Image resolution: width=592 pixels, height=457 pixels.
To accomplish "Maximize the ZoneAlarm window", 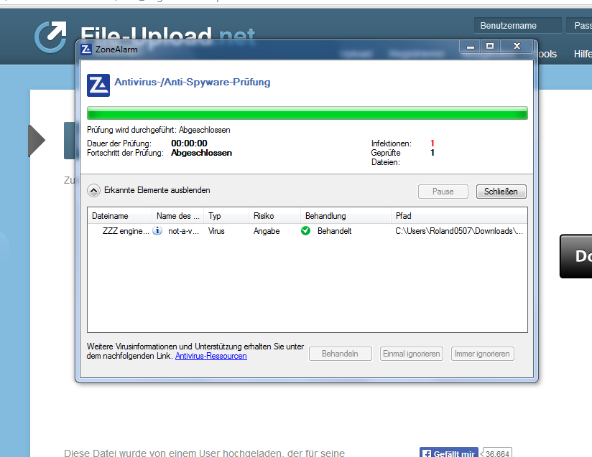I will pyautogui.click(x=490, y=47).
